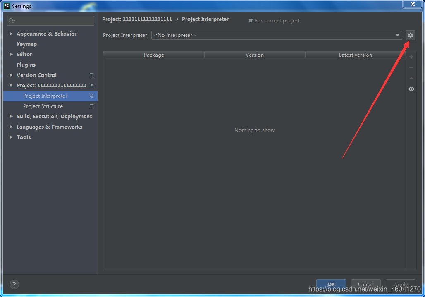Expand Appearance & Behavior section
The image size is (425, 297).
[11, 34]
